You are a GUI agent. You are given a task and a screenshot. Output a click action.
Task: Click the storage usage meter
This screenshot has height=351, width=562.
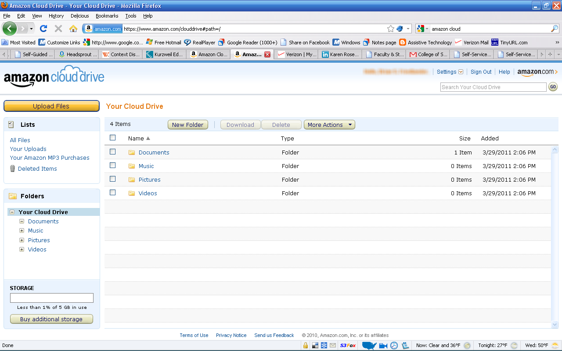51,297
